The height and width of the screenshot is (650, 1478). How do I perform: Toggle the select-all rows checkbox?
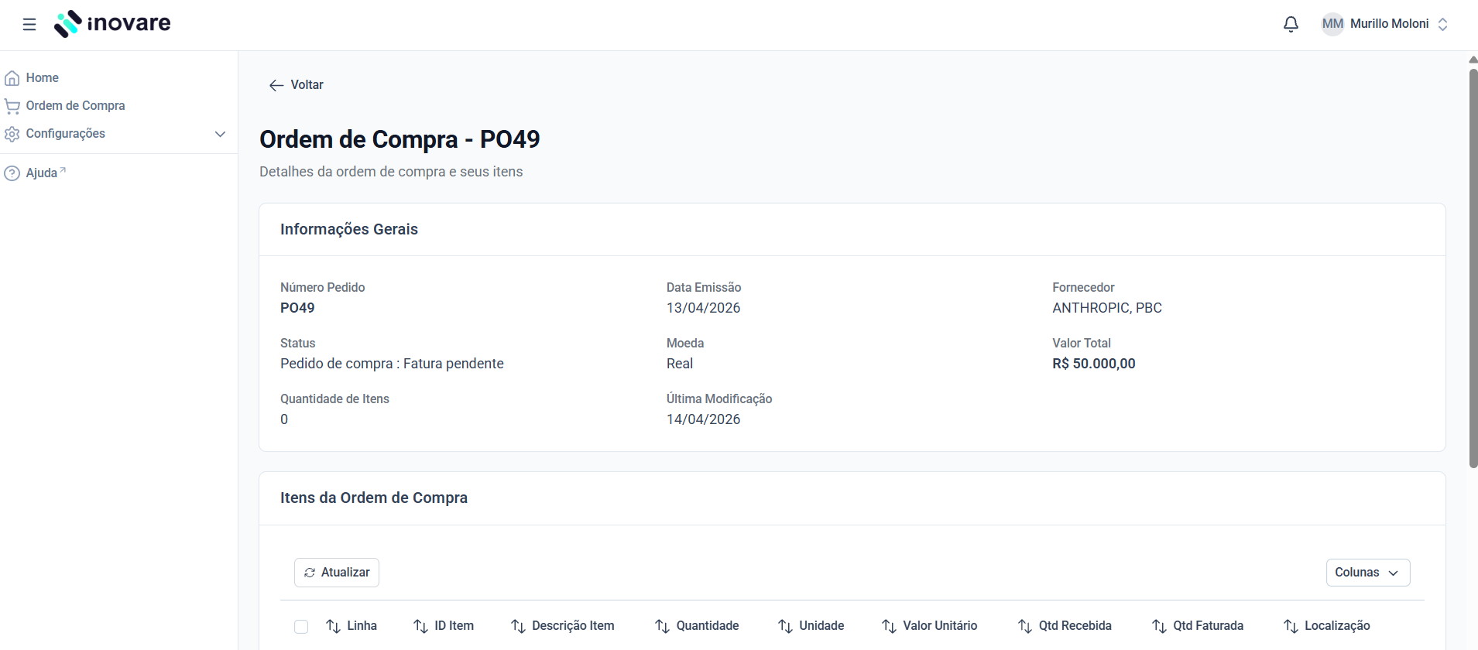(301, 627)
